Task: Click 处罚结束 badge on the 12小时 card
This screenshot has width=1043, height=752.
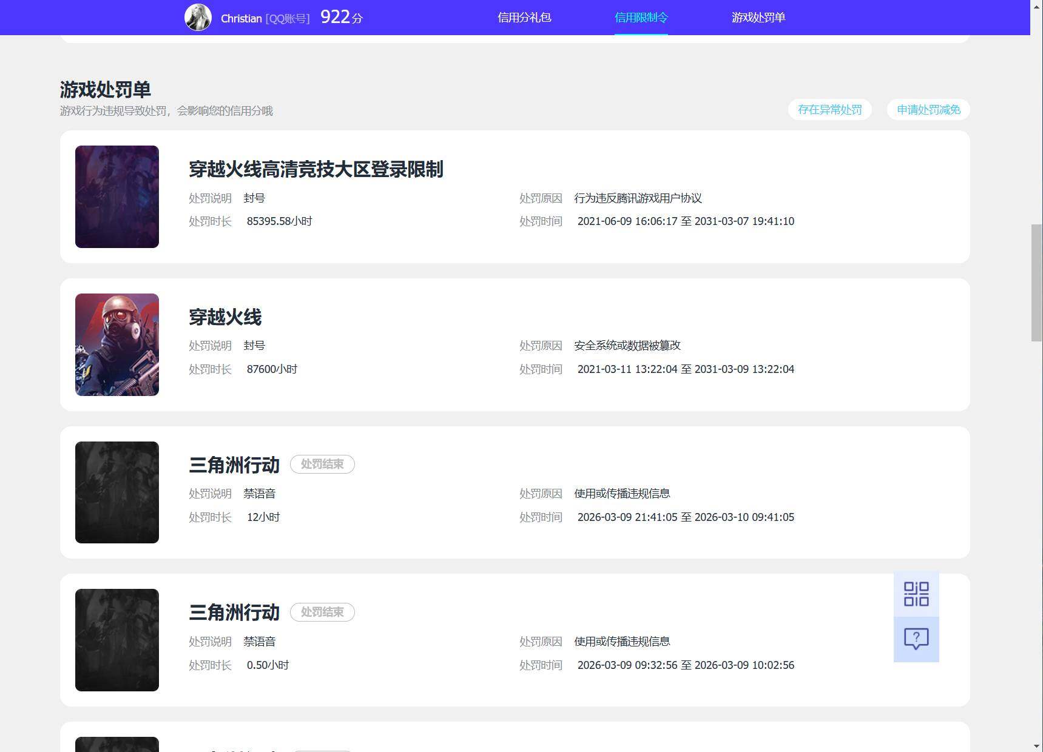Action: coord(322,465)
